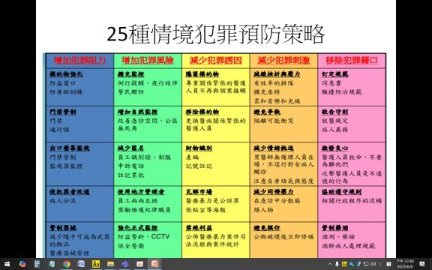The width and height of the screenshot is (432, 270).
Task: Click the cell heading 隱匿標的物
Action: pyautogui.click(x=202, y=74)
